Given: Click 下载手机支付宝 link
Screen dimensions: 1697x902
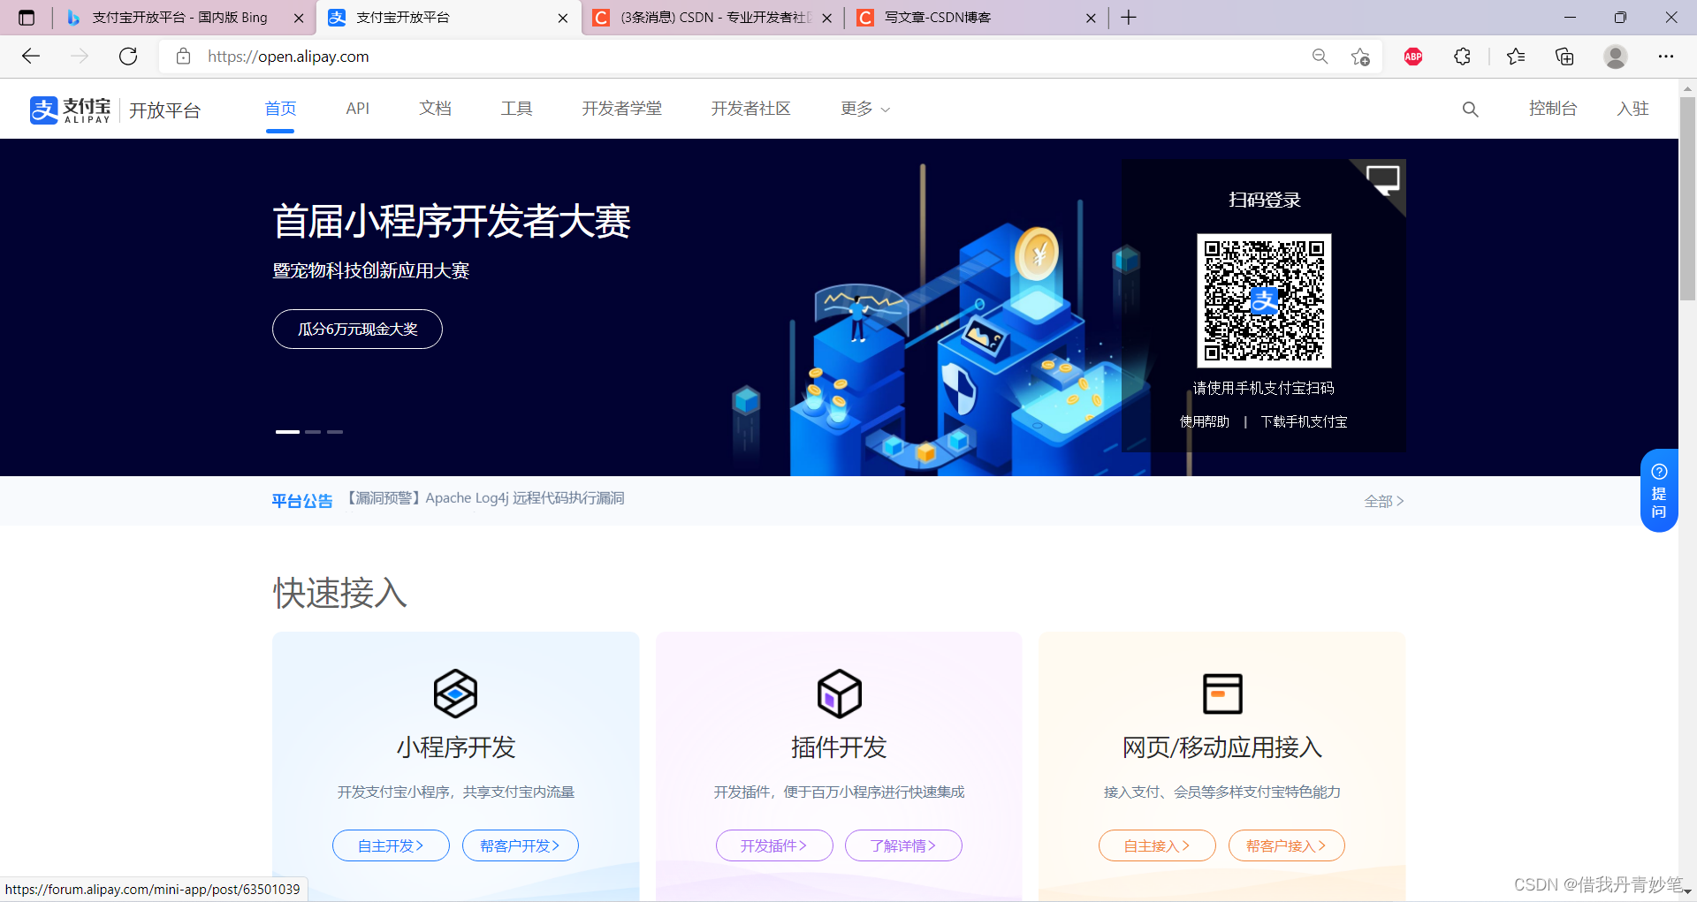Looking at the screenshot, I should (1304, 421).
